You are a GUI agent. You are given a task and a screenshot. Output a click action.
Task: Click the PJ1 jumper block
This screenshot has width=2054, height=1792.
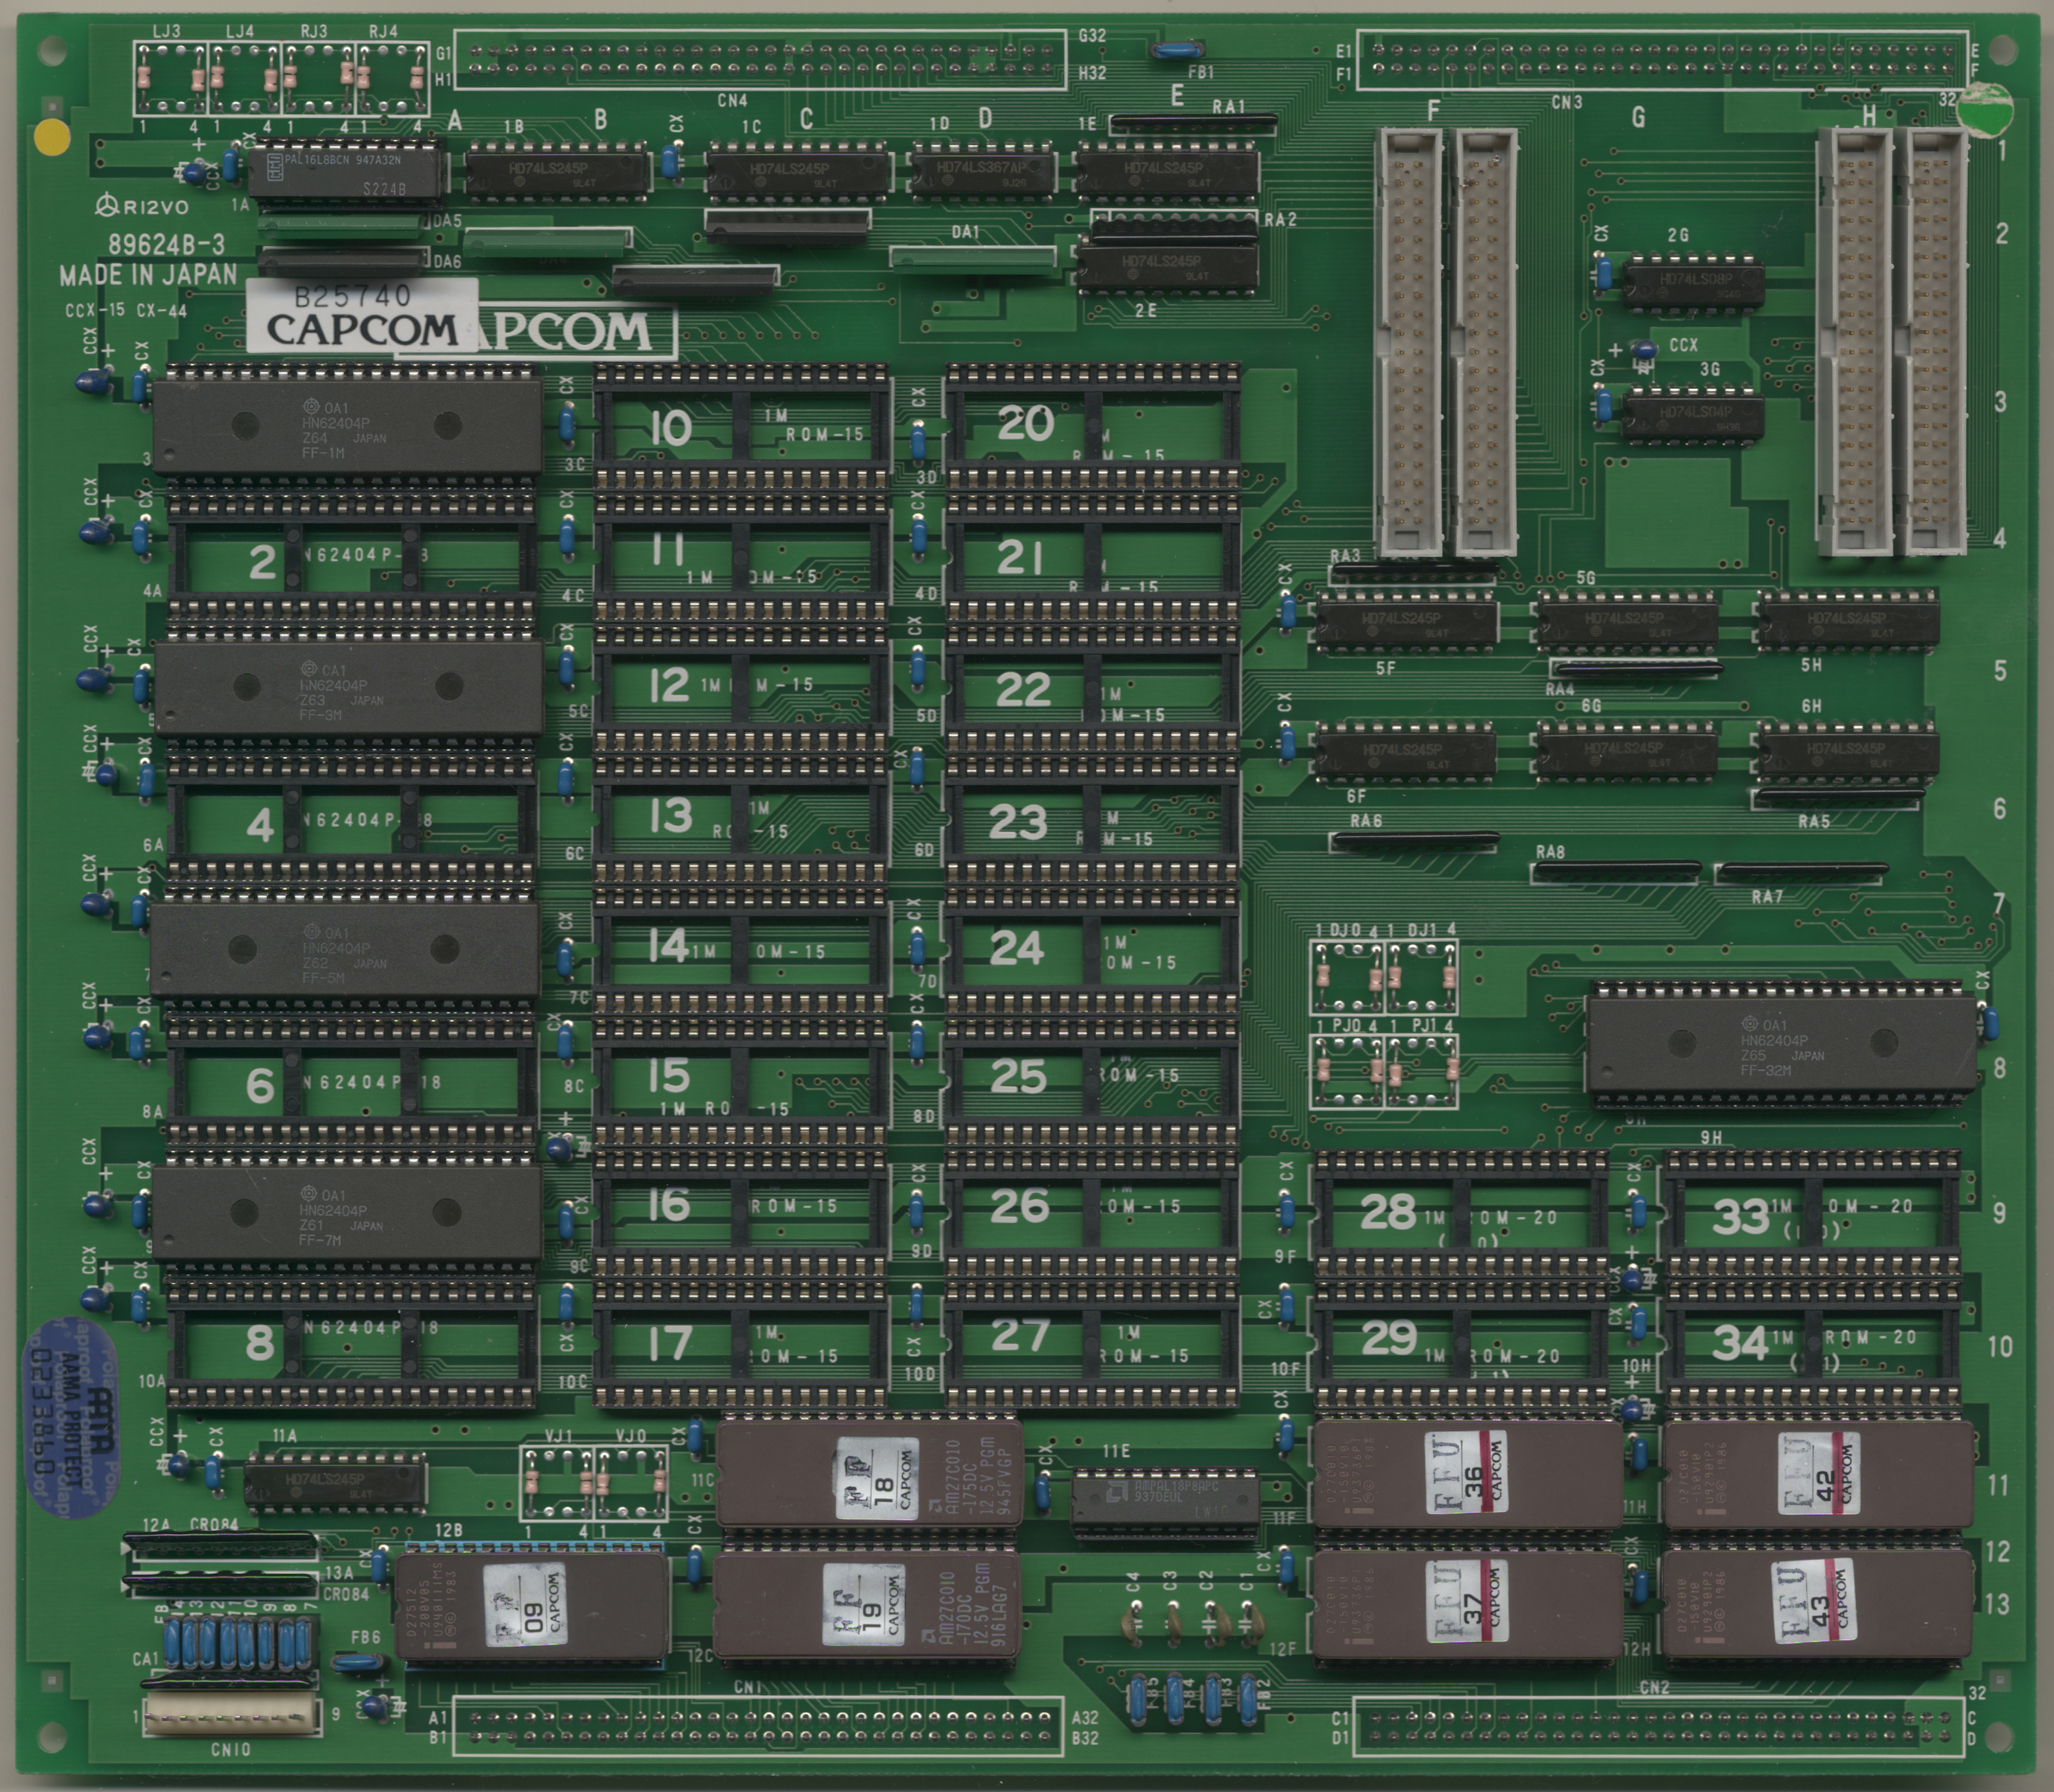click(x=1421, y=1071)
